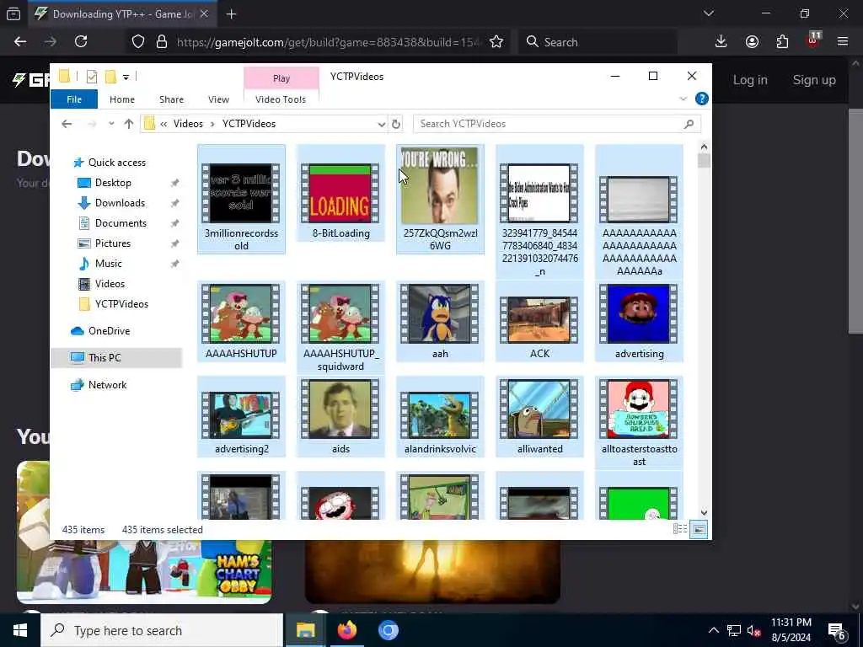Show hidden system tray icons
863x647 pixels.
[713, 630]
